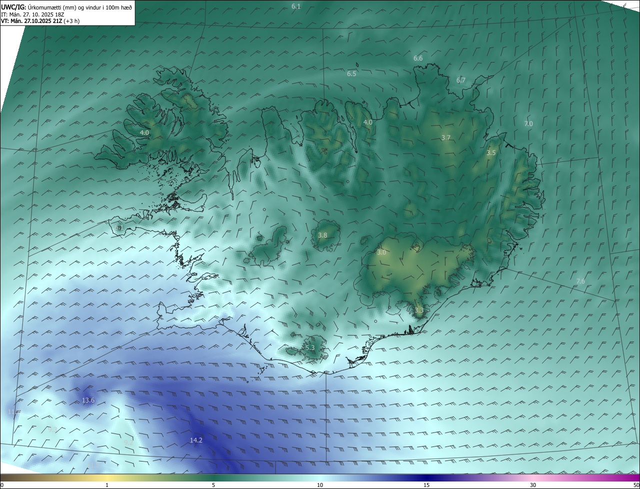Click the 3.8 value label on Hofsjökull glacier

[322, 235]
